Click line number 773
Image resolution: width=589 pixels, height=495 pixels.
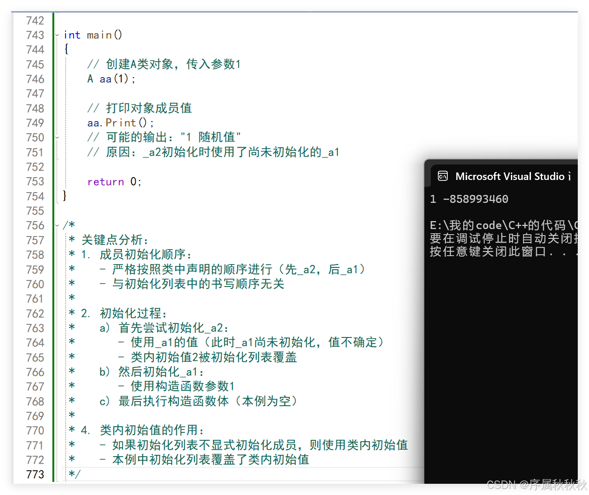click(35, 474)
